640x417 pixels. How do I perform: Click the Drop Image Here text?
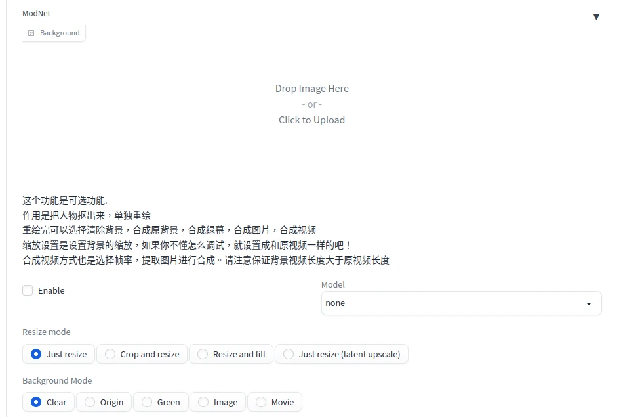point(311,89)
